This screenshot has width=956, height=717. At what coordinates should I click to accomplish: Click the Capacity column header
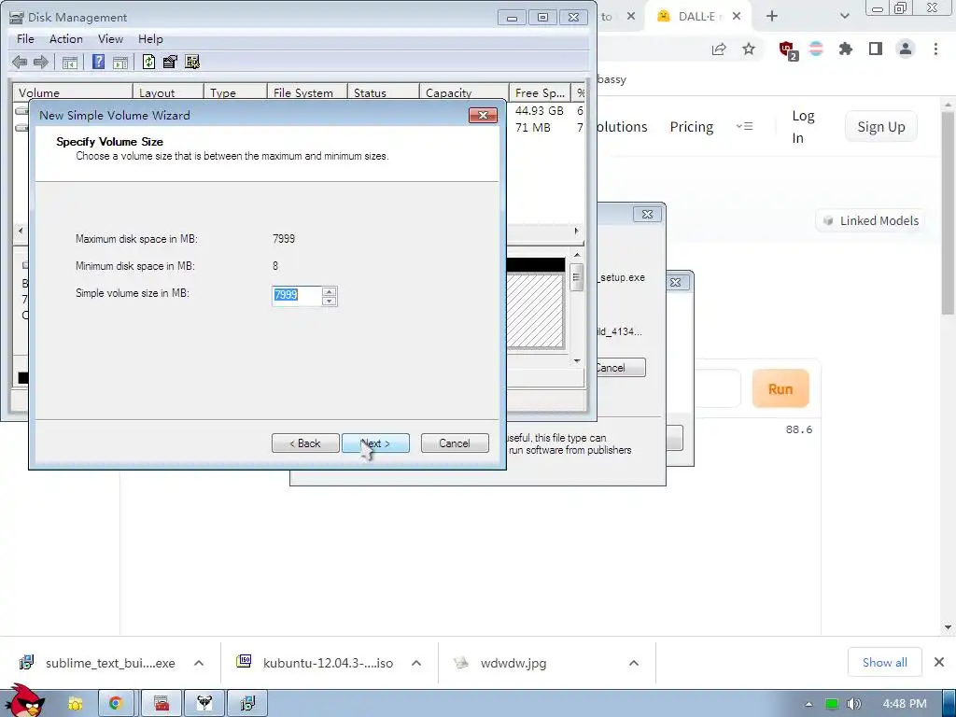point(464,92)
